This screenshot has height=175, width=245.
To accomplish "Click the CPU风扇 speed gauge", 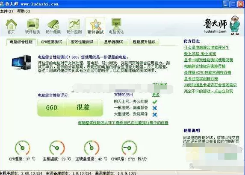I will [x=129, y=148].
